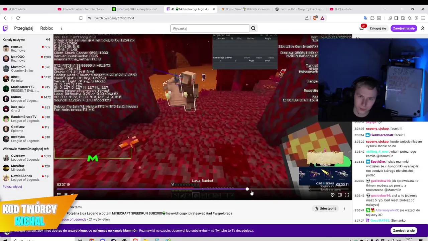Open Goofiacz Epitome channel
428x241 pixels.
tap(27, 129)
